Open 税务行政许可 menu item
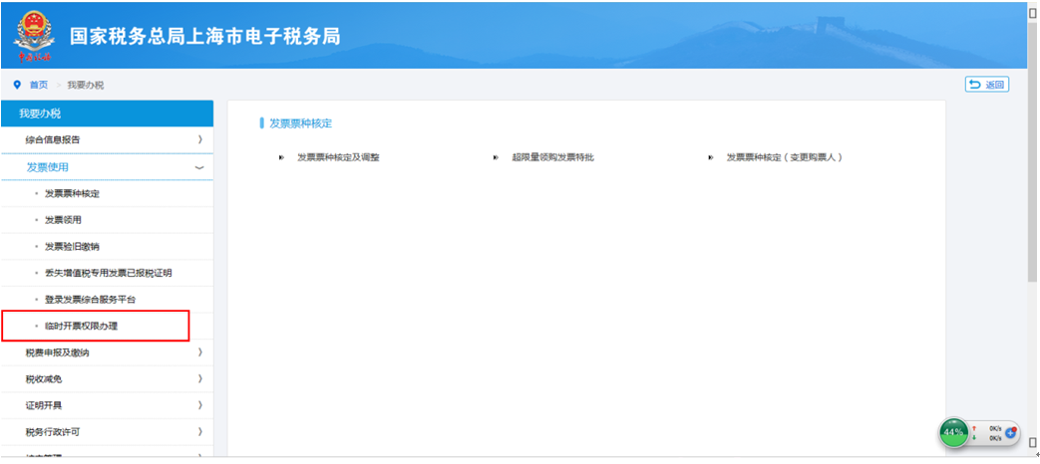Screen dimensions: 1040x464 pyautogui.click(x=107, y=432)
